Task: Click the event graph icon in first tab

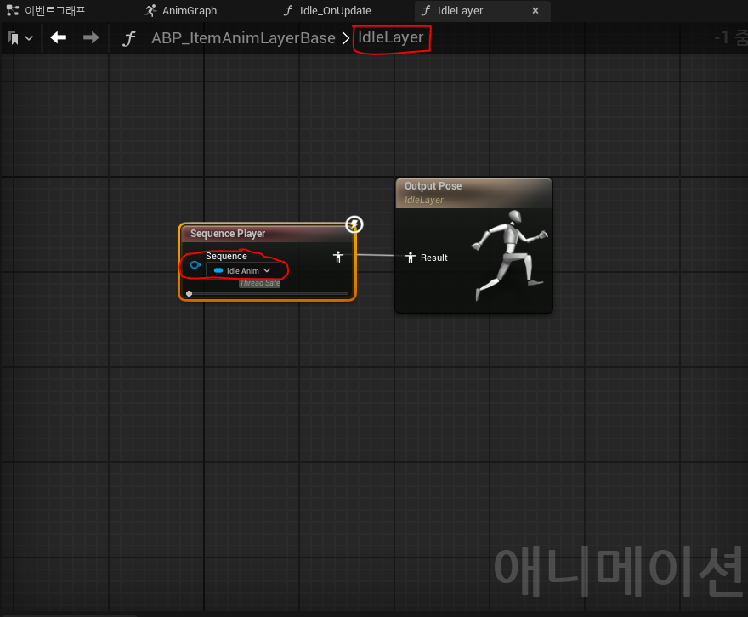Action: (13, 10)
